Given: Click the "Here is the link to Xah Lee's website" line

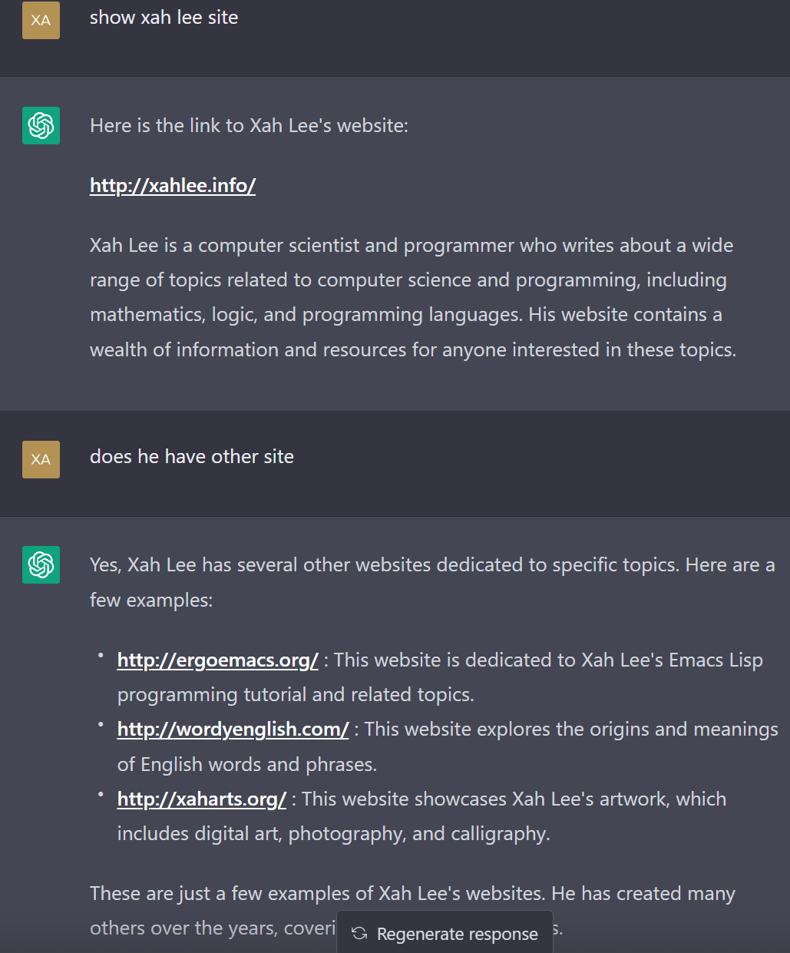Looking at the screenshot, I should (x=249, y=125).
